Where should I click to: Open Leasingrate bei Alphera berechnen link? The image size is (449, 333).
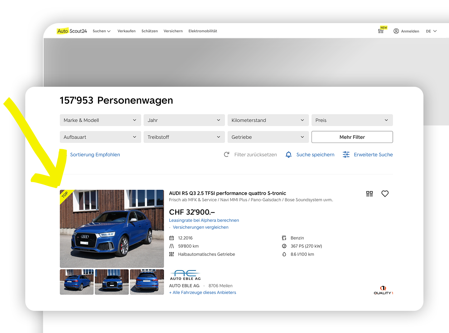204,220
